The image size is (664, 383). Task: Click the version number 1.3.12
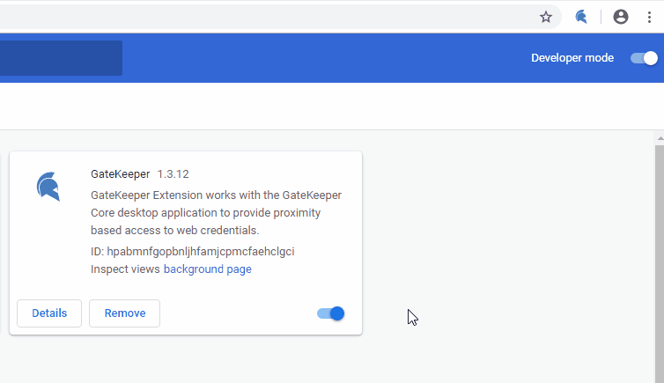pyautogui.click(x=173, y=174)
